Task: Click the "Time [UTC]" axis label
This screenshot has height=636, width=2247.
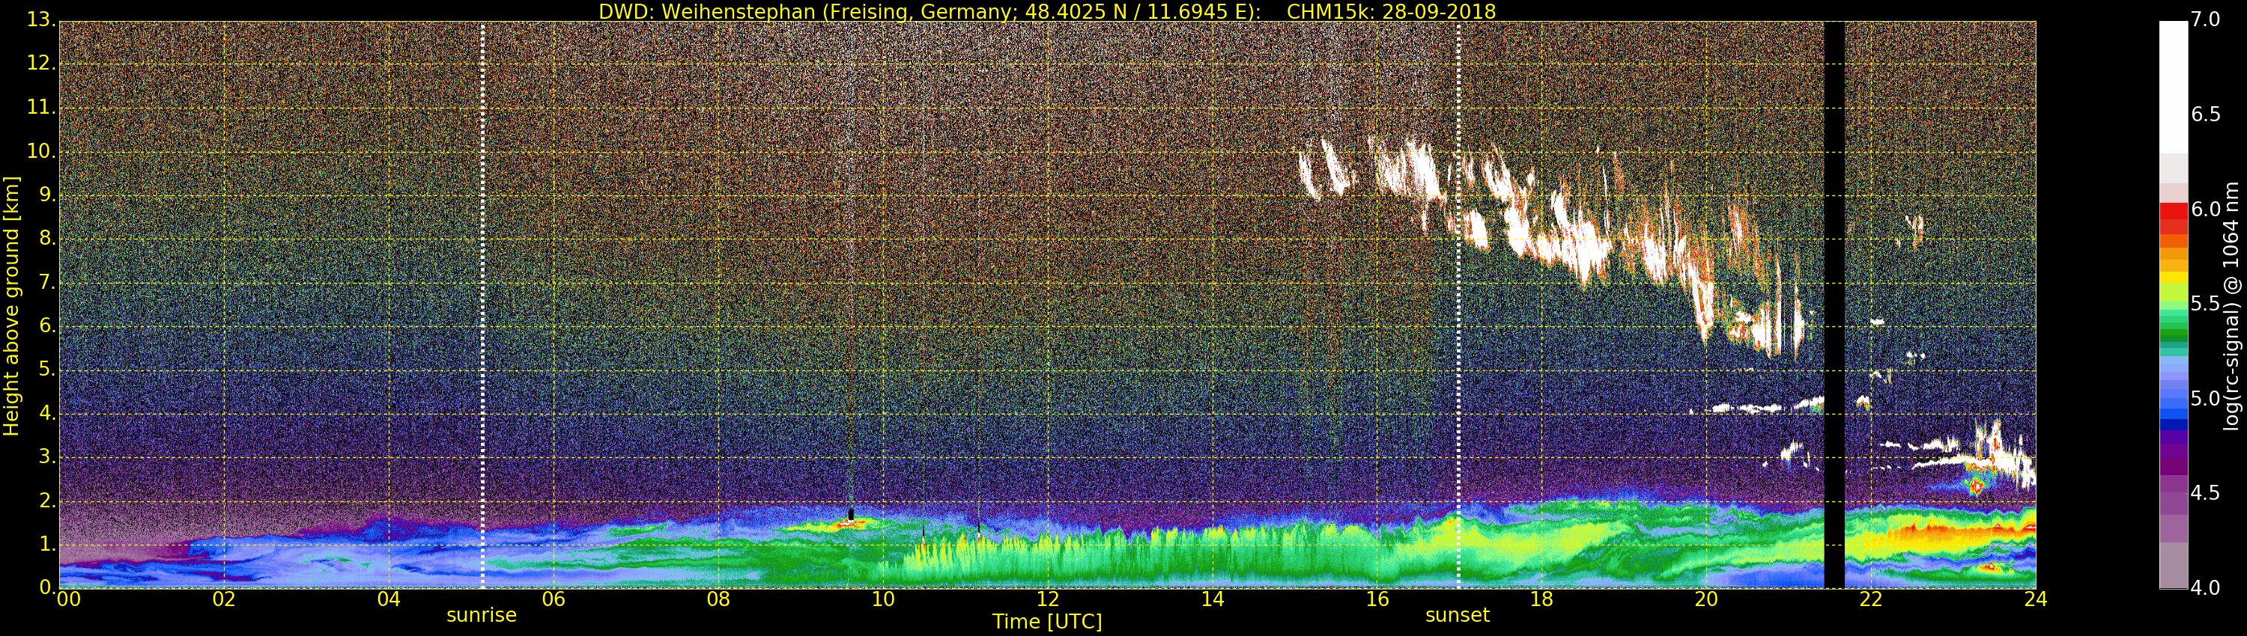Action: click(1047, 621)
